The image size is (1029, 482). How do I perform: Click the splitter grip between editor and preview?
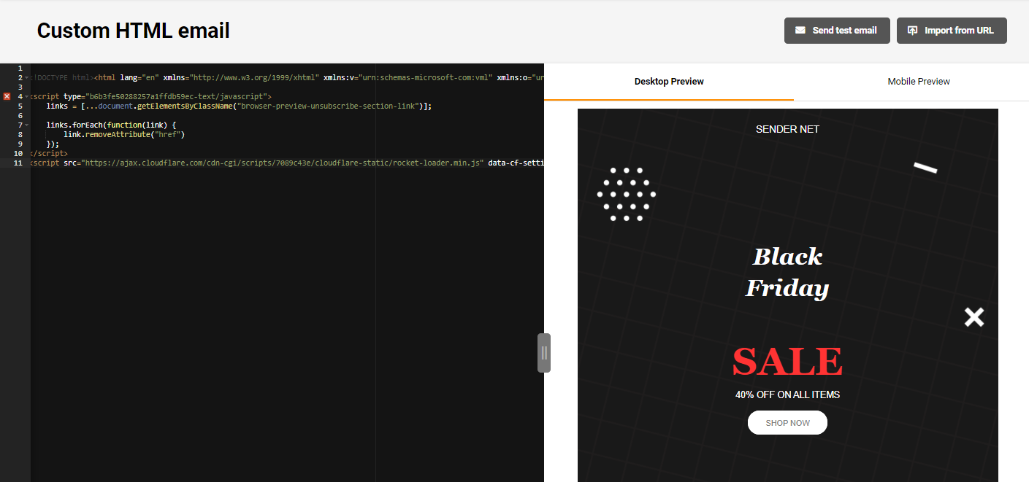point(544,352)
